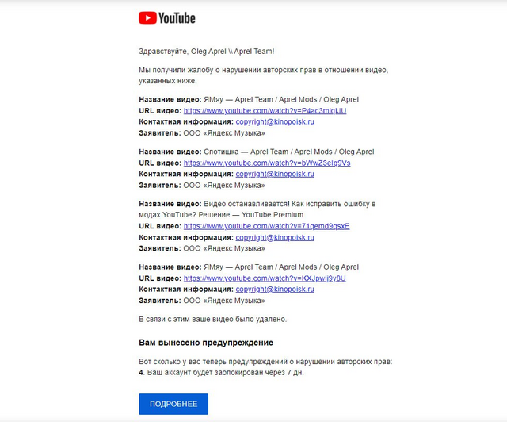The width and height of the screenshot is (507, 422).
Task: Click the title Видео останавливается! Как исправить ошибку
Action: pyautogui.click(x=257, y=209)
